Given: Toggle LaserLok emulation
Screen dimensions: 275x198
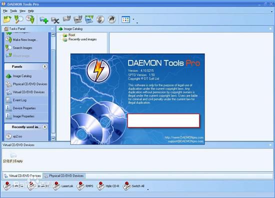Looking at the screenshot, I should (x=63, y=186).
